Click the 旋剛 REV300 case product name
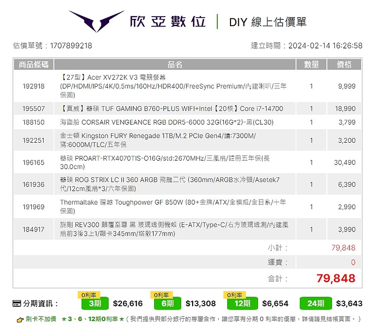Screen dimensions: 370x330 coord(174,229)
